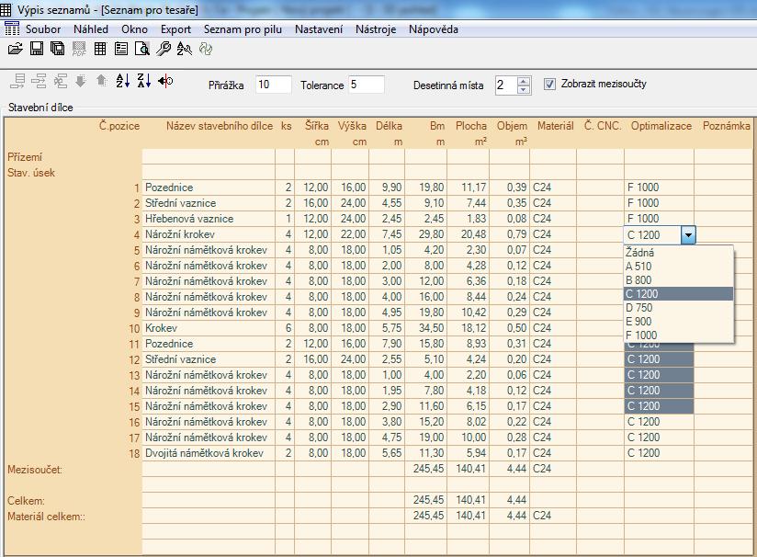Click the Mezisoučet row label
The height and width of the screenshot is (557, 757).
coord(35,469)
